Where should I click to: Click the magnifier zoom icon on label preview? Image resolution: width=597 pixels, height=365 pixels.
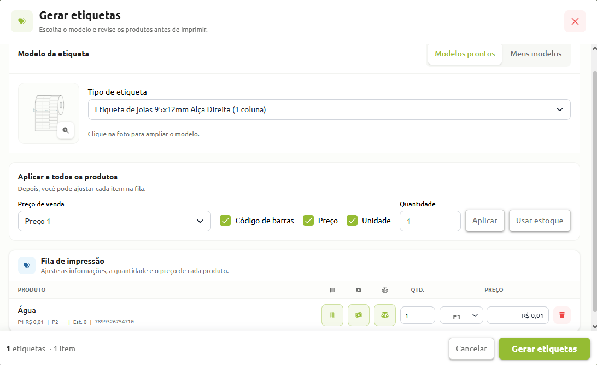[x=66, y=130]
